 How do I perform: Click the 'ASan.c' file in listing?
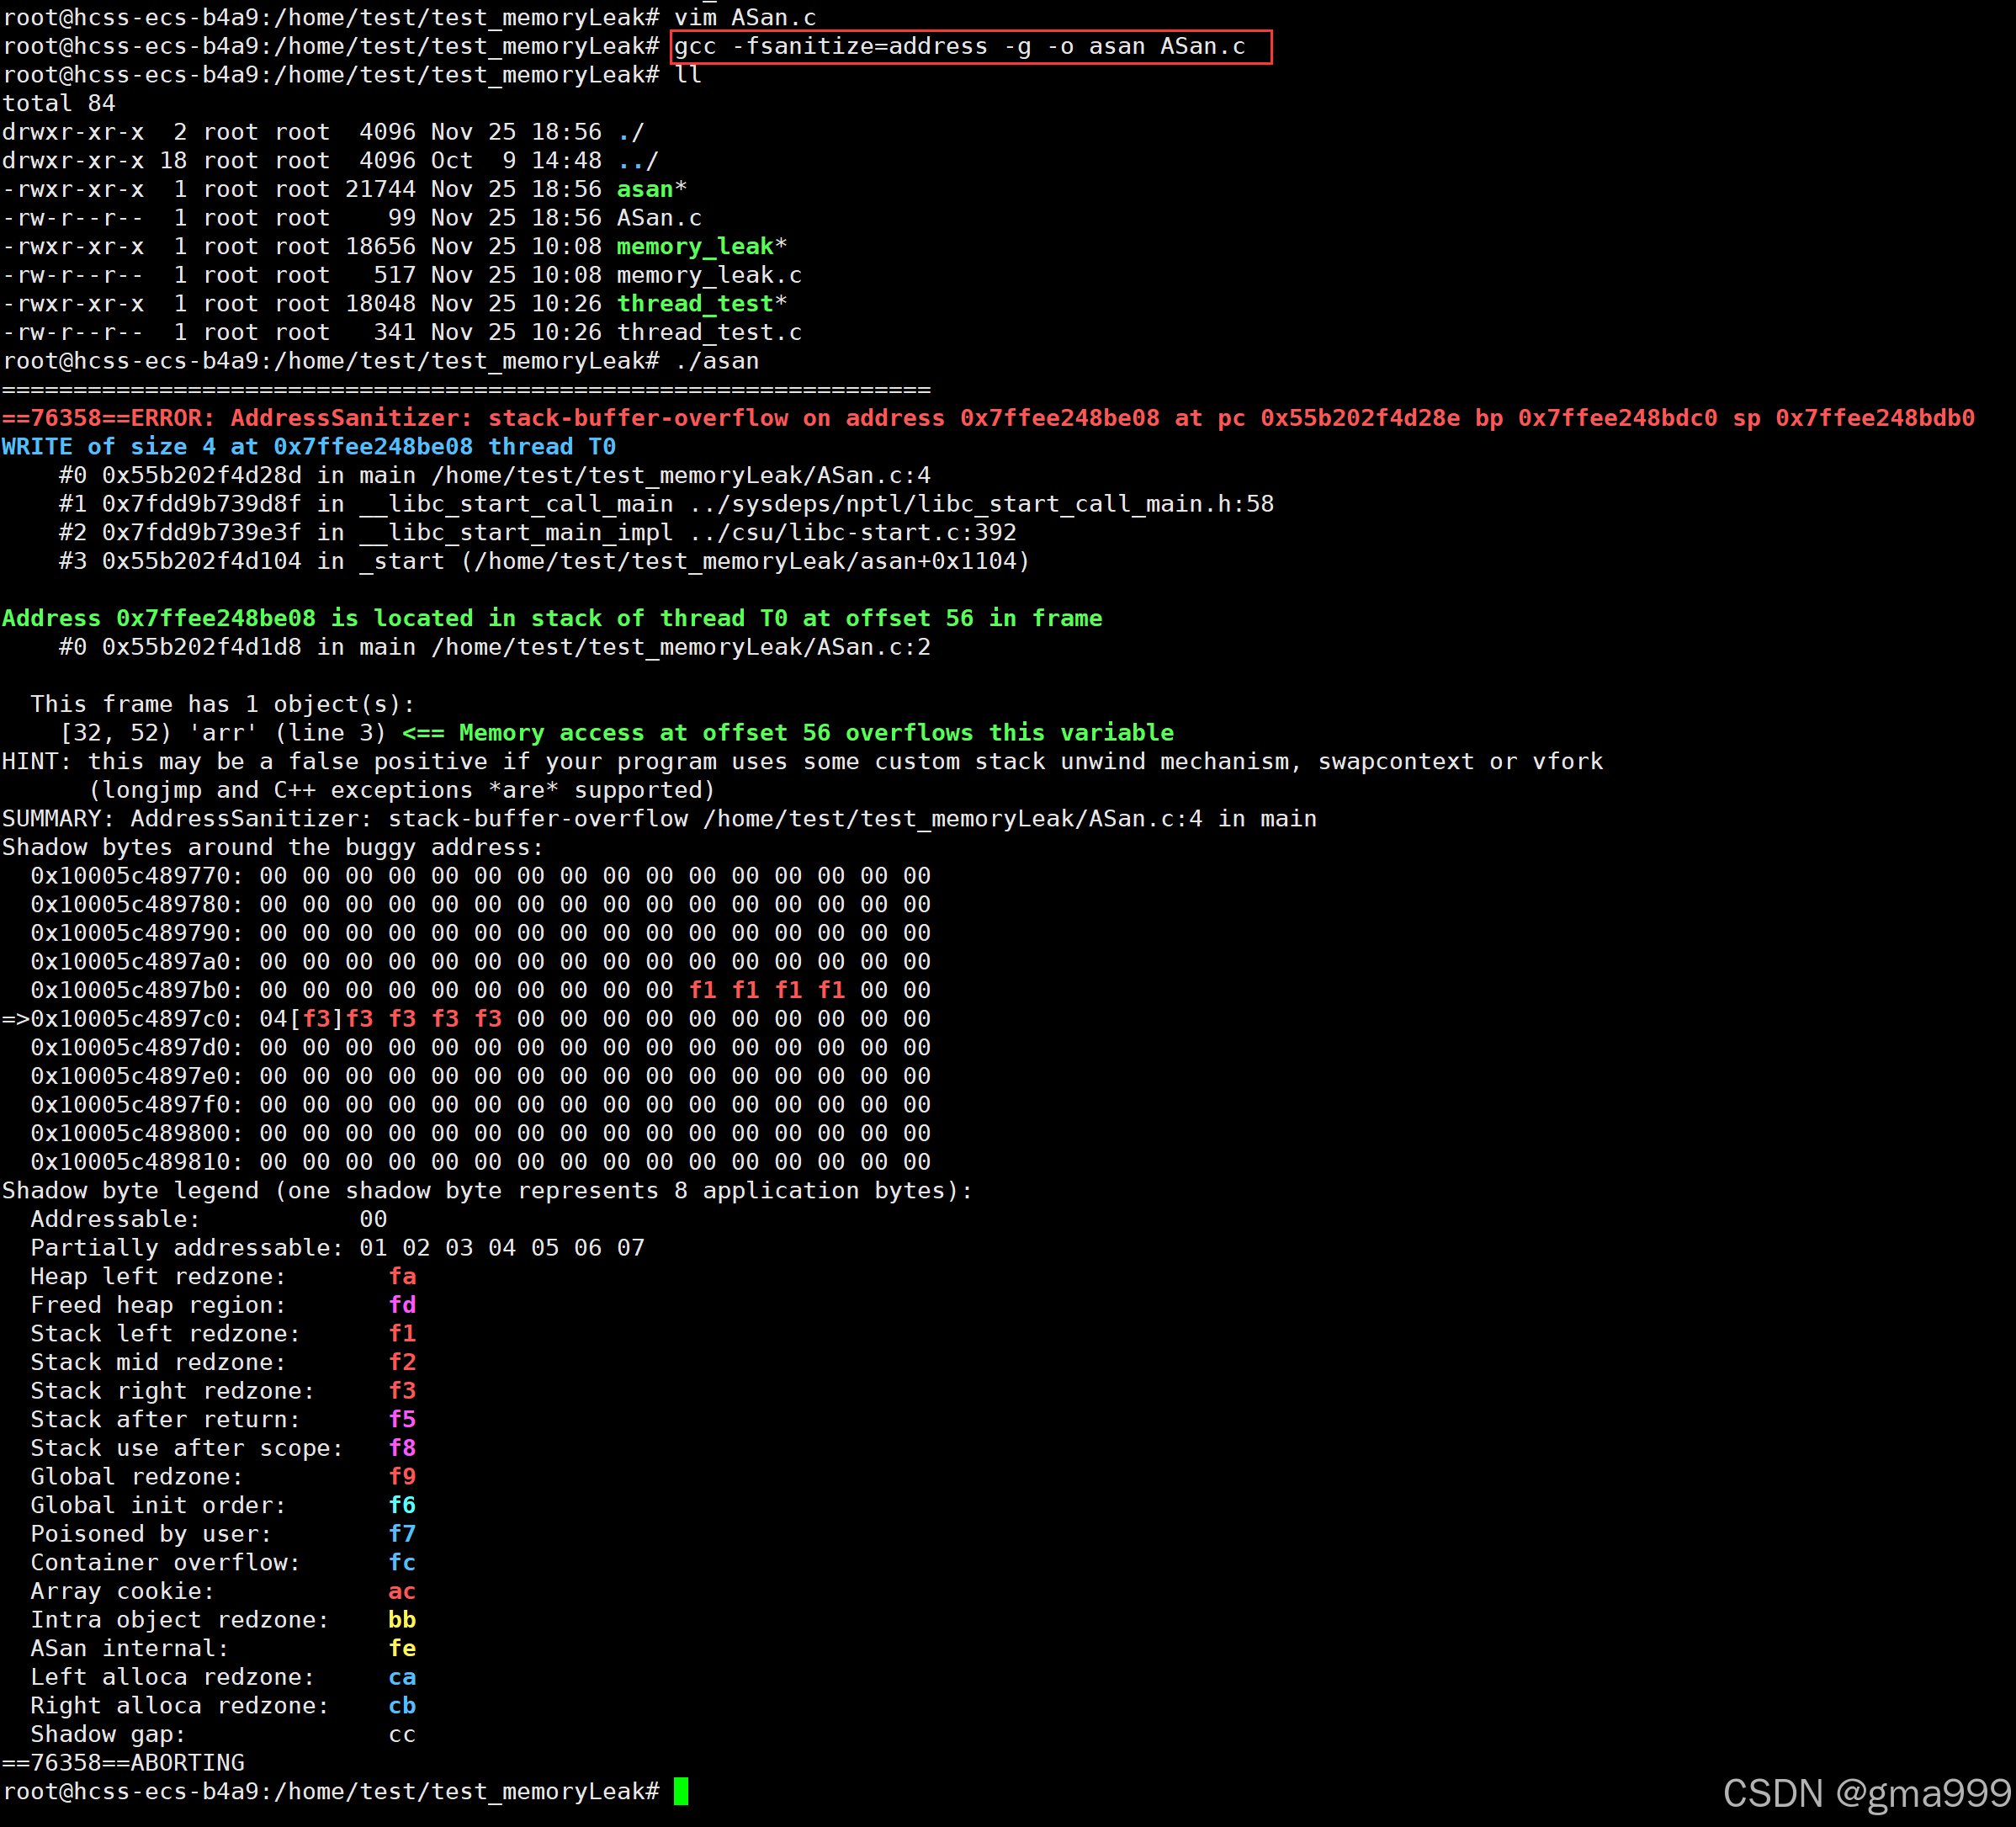click(658, 218)
